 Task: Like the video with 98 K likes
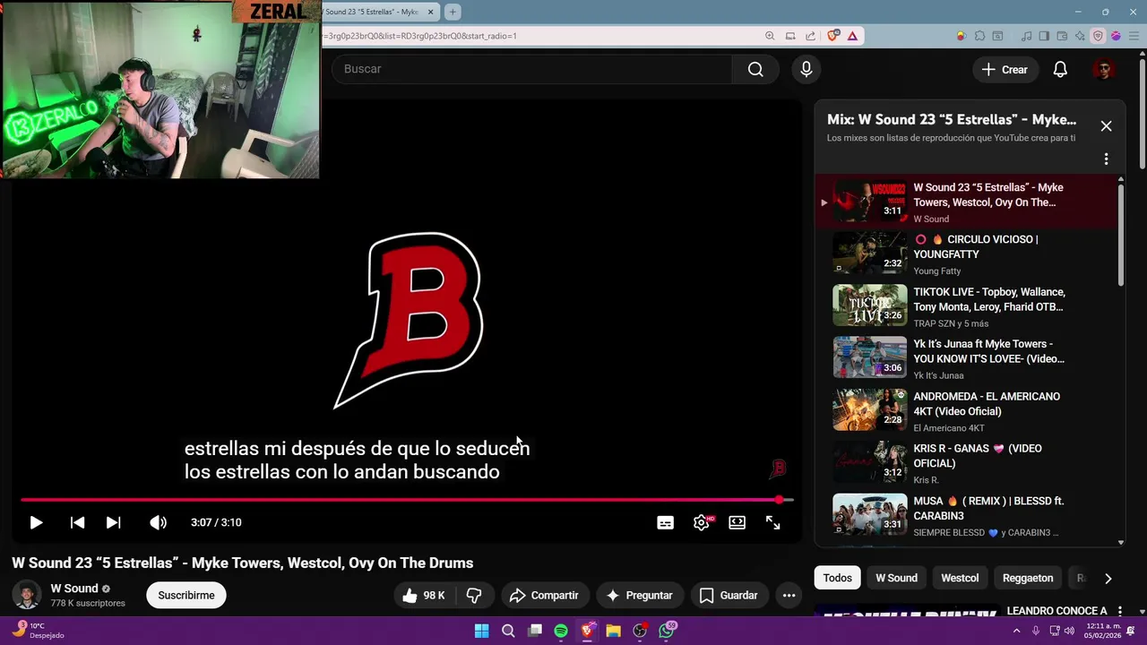(x=424, y=595)
